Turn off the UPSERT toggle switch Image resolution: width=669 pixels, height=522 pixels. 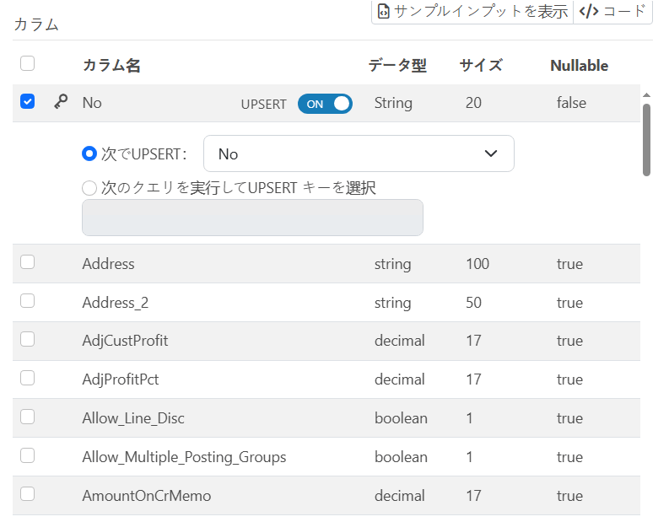pyautogui.click(x=325, y=104)
